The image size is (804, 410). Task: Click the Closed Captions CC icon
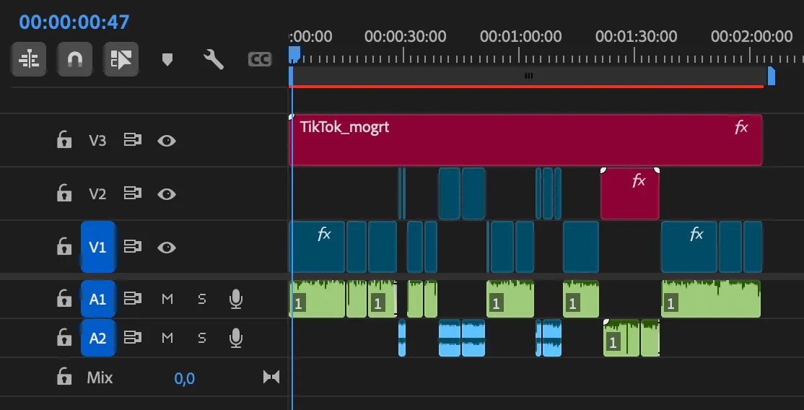pos(259,59)
